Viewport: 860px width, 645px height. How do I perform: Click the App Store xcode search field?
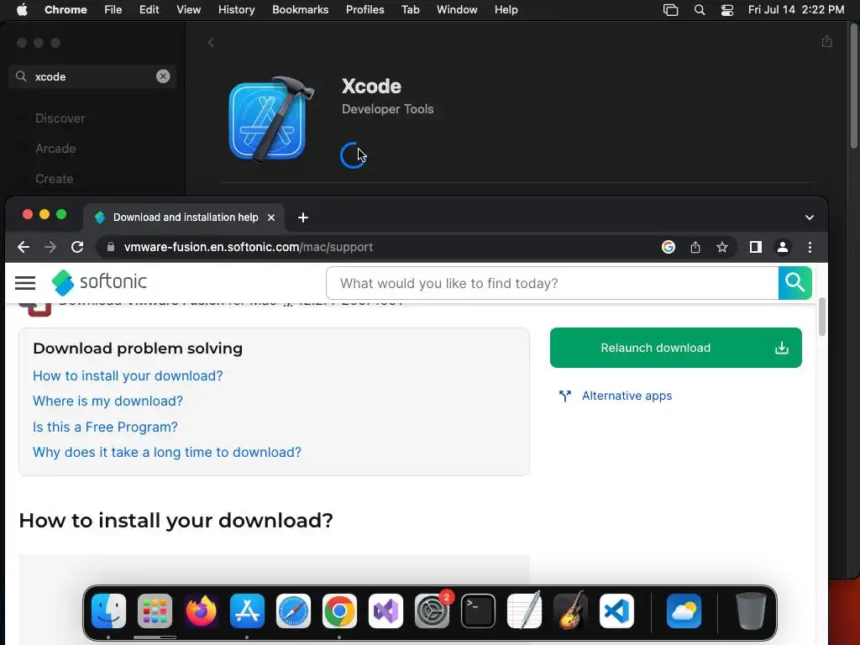point(92,76)
